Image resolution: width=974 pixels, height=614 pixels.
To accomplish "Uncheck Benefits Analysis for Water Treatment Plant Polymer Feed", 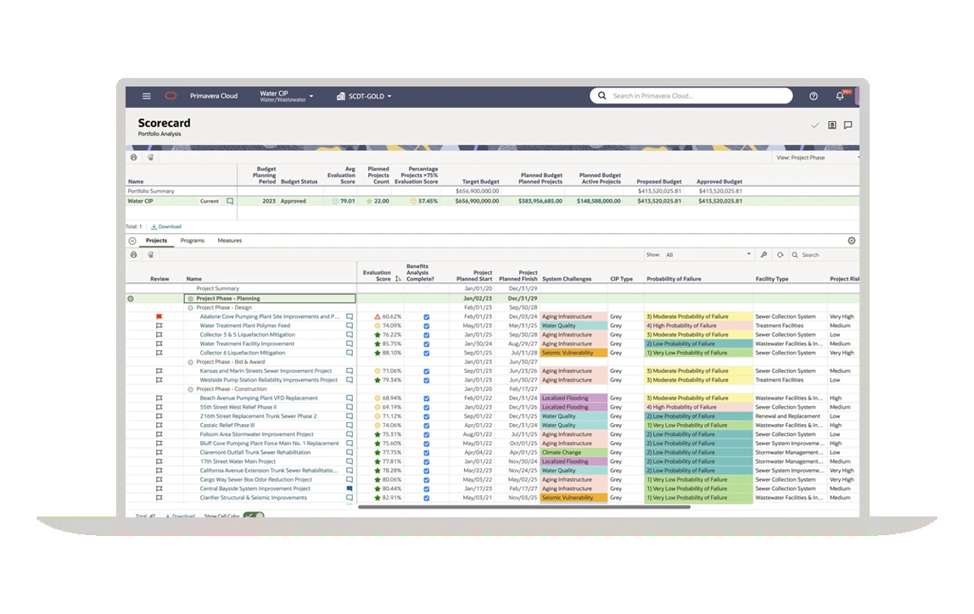I will pyautogui.click(x=426, y=326).
